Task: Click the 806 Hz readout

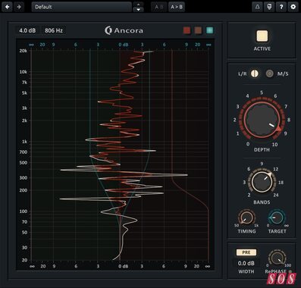Action: [54, 30]
